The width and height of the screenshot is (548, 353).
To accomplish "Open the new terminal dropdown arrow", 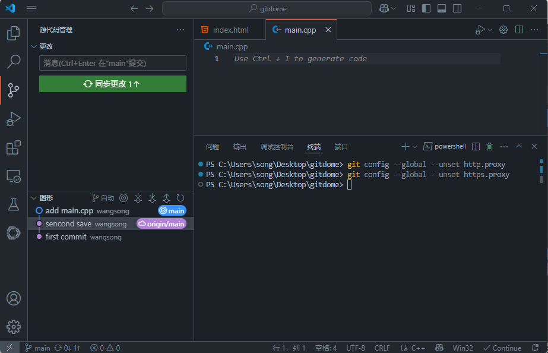I will coord(415,146).
